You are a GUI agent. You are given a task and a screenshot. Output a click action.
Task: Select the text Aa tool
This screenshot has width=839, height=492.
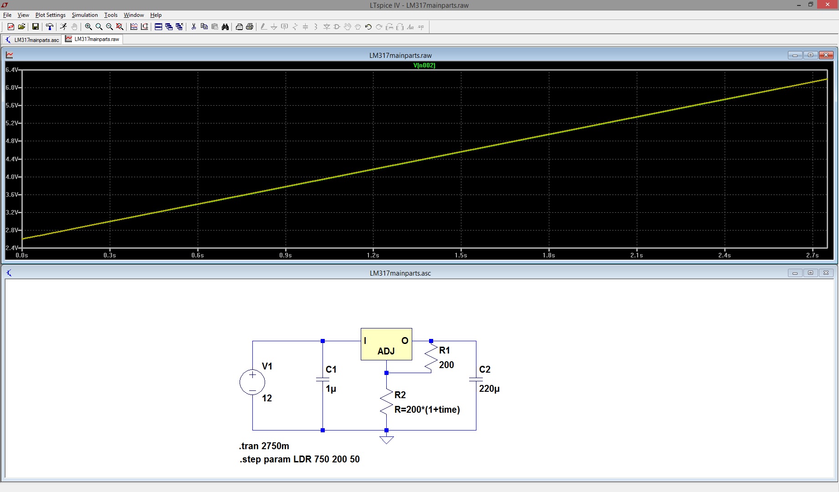click(410, 27)
